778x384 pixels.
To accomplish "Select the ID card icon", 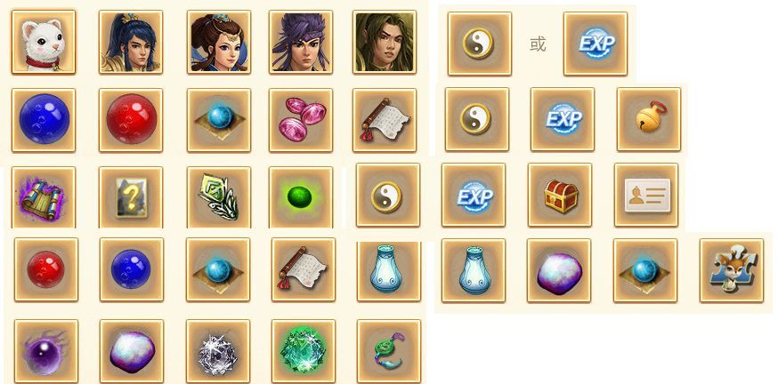I will 646,195.
